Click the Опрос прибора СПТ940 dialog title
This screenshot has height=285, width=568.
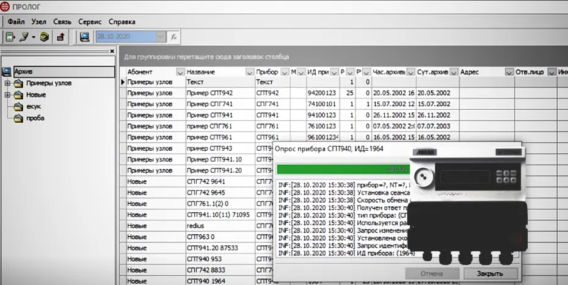[x=329, y=149]
